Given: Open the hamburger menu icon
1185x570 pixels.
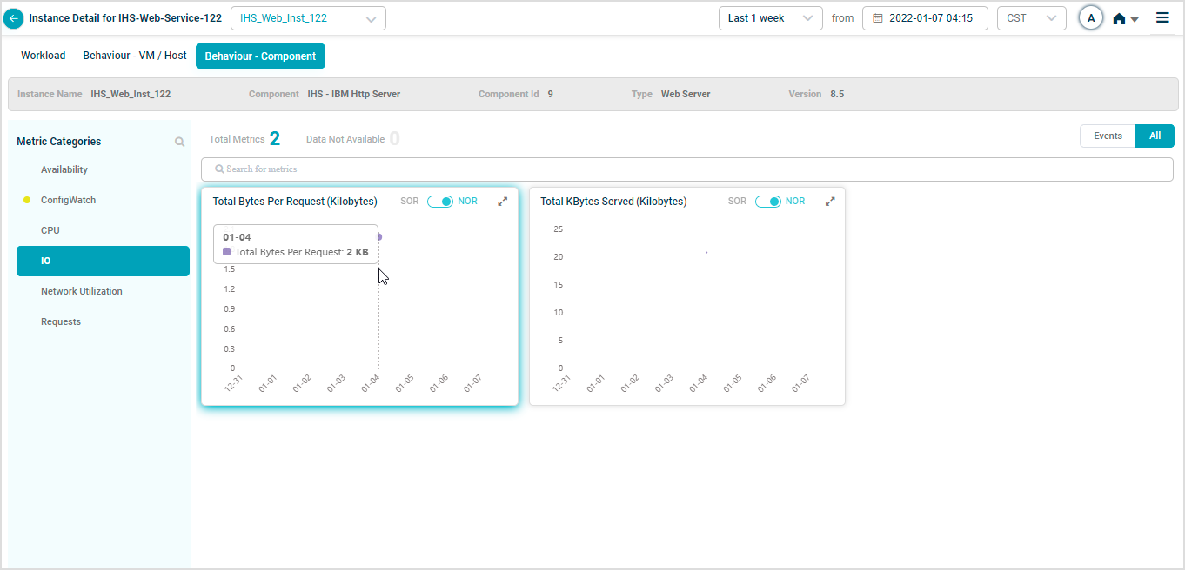Looking at the screenshot, I should coord(1162,17).
